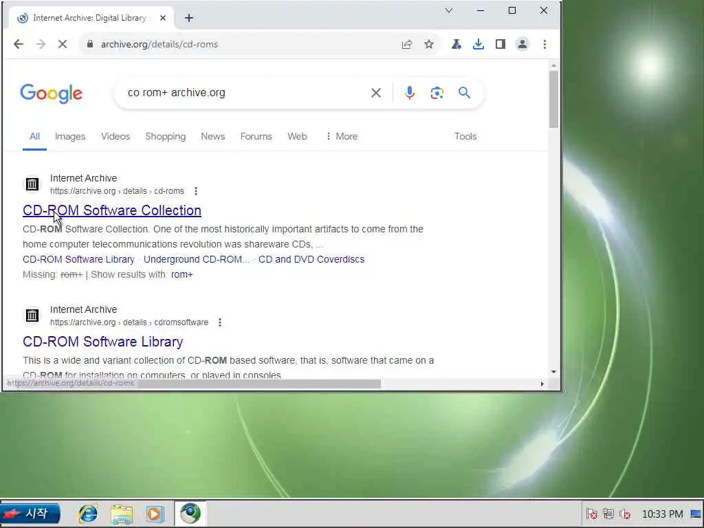The width and height of the screenshot is (704, 528).
Task: Clear the search query with X
Action: pyautogui.click(x=376, y=93)
